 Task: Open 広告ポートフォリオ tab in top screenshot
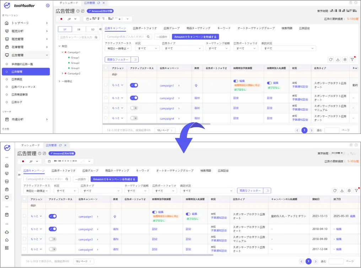145,28
